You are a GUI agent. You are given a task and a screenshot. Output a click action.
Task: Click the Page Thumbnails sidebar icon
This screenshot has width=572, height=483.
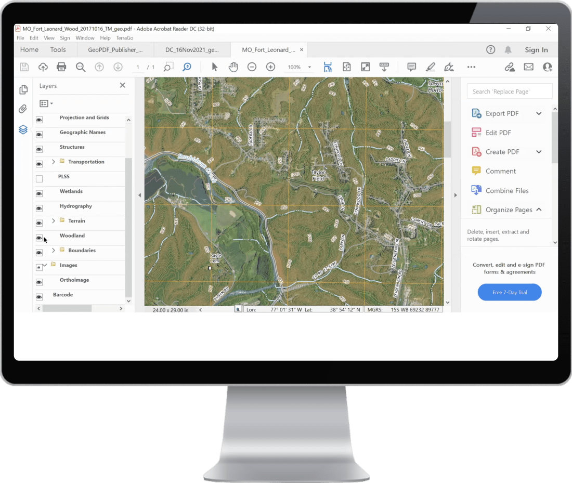23,89
